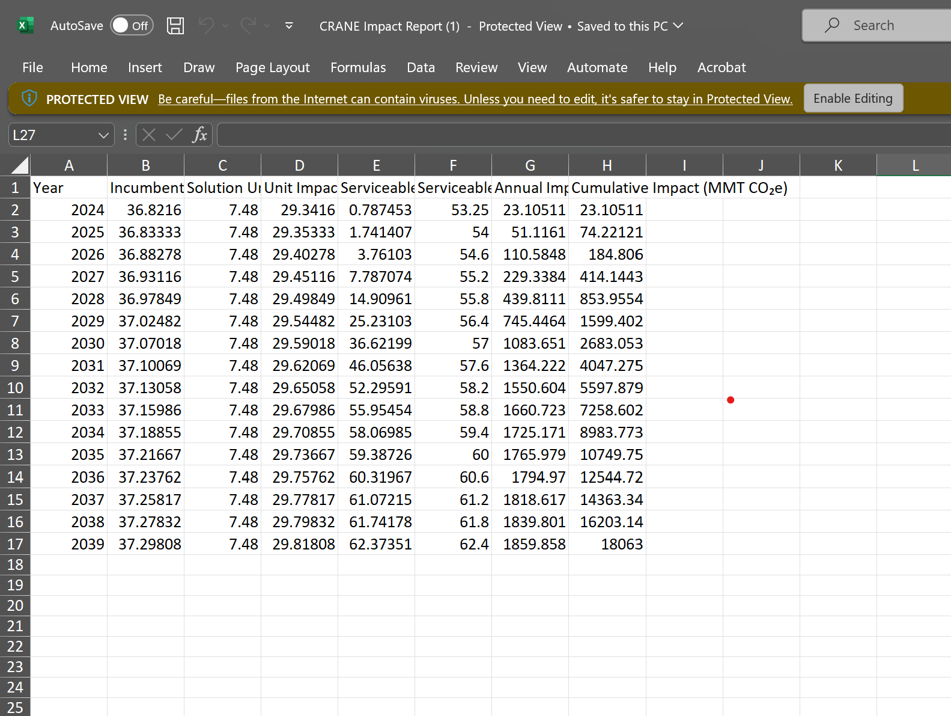Open the Redo history dropdown arrow
This screenshot has width=951, height=716.
pyautogui.click(x=267, y=26)
